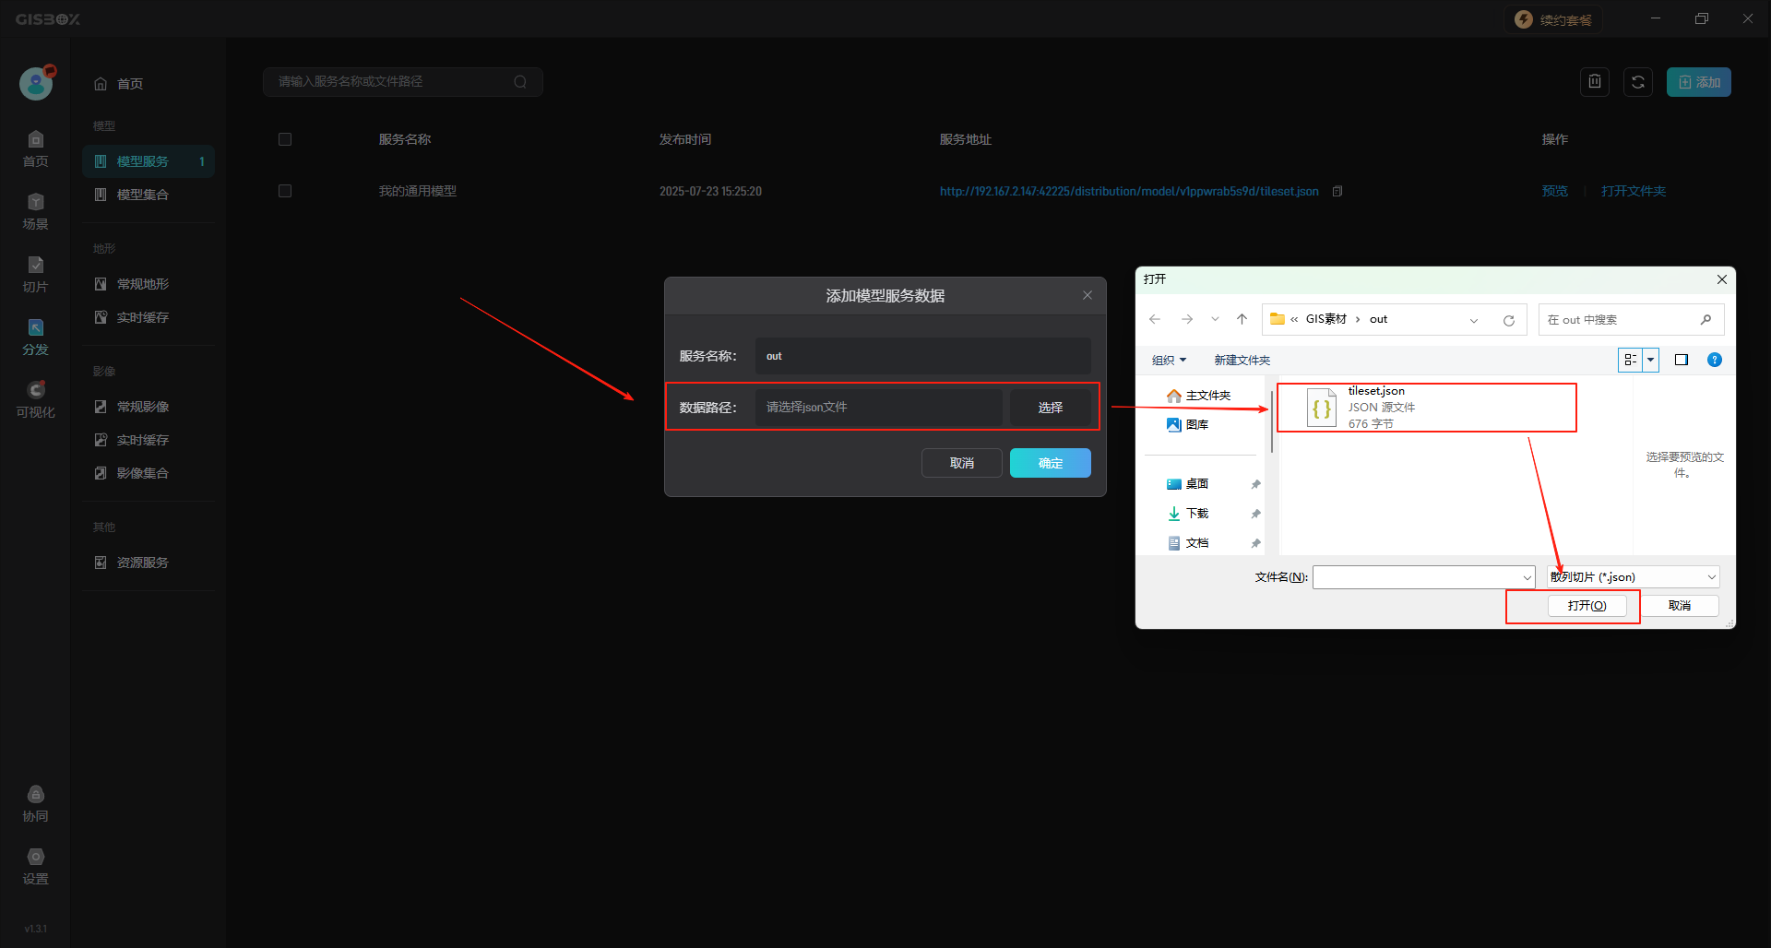The width and height of the screenshot is (1771, 948).
Task: Check the 我的通用模型 row checkbox
Action: [x=285, y=191]
